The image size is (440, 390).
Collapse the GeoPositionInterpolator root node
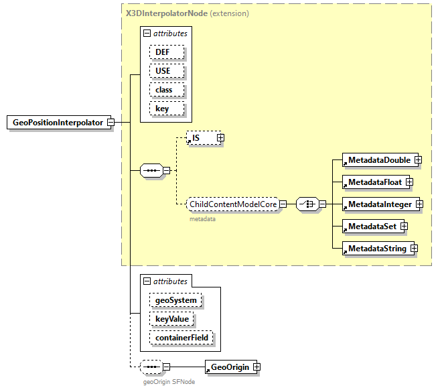[111, 123]
